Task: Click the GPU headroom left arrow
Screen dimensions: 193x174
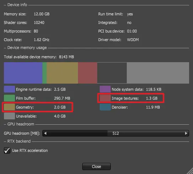Action: (x=45, y=133)
